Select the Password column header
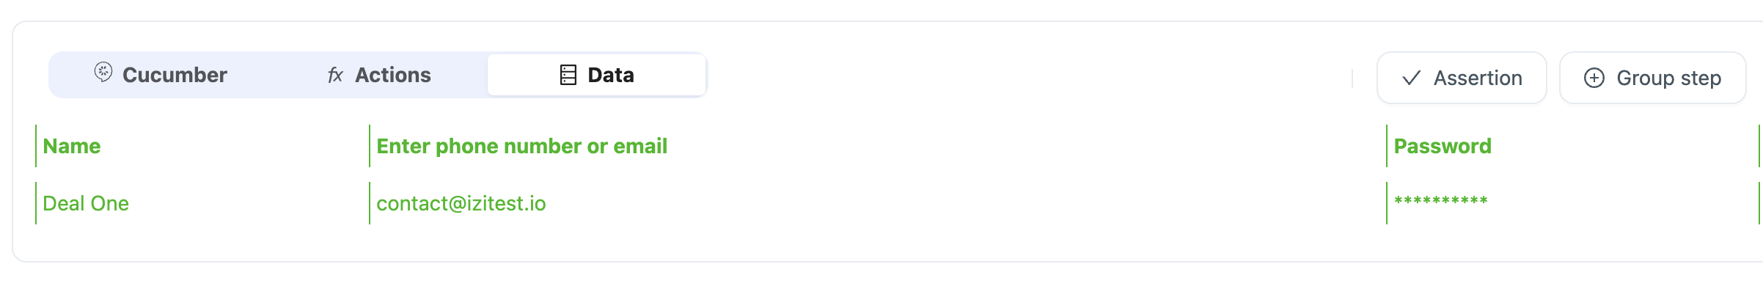This screenshot has height=286, width=1763. [x=1443, y=146]
